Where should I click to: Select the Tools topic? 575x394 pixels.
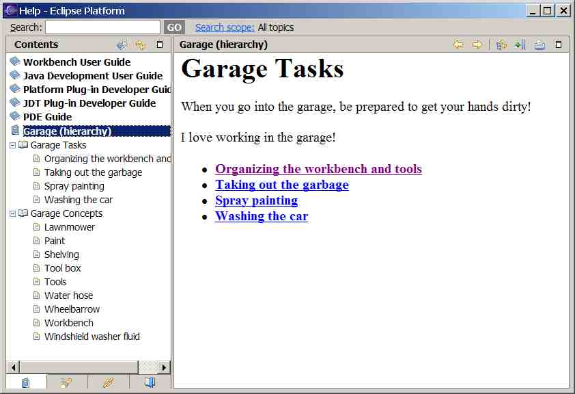pos(55,282)
